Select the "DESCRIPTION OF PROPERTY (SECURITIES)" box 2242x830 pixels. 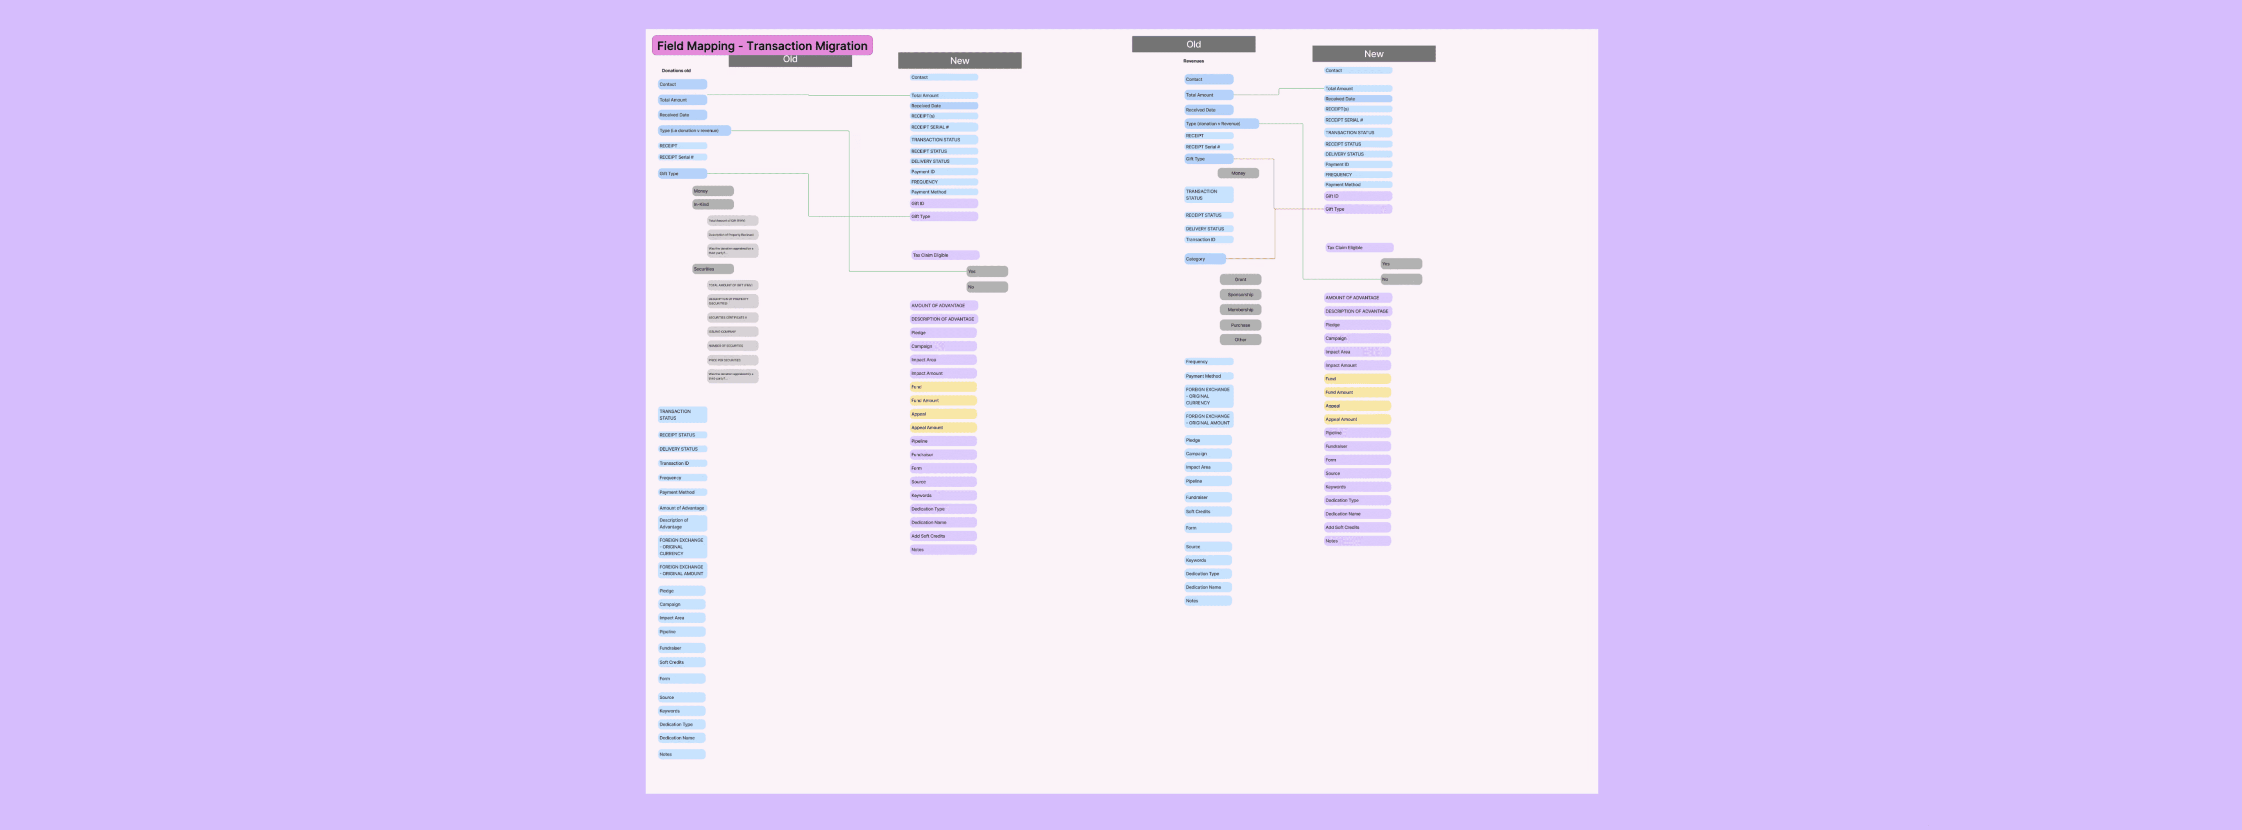pos(732,301)
